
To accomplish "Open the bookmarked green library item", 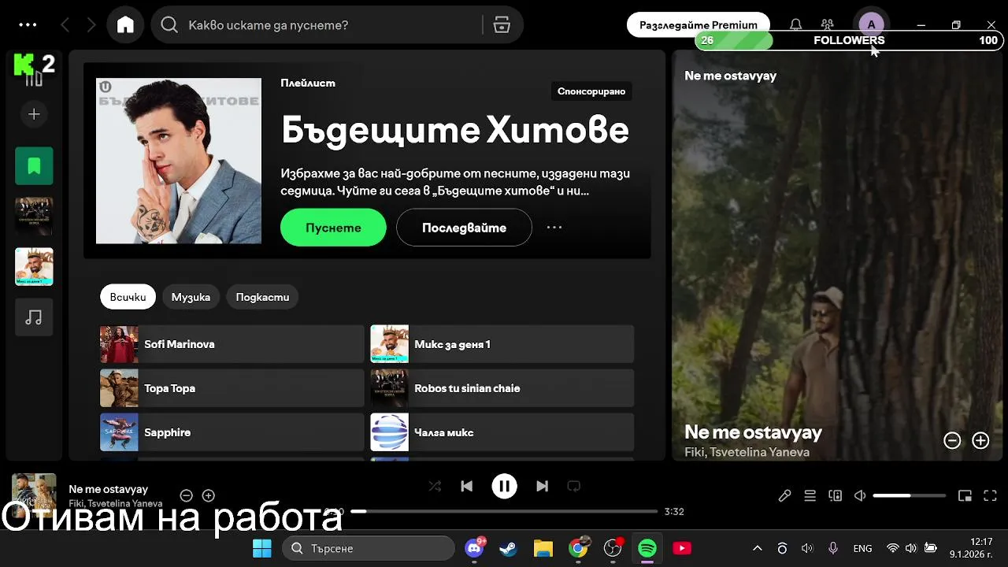I will (34, 165).
